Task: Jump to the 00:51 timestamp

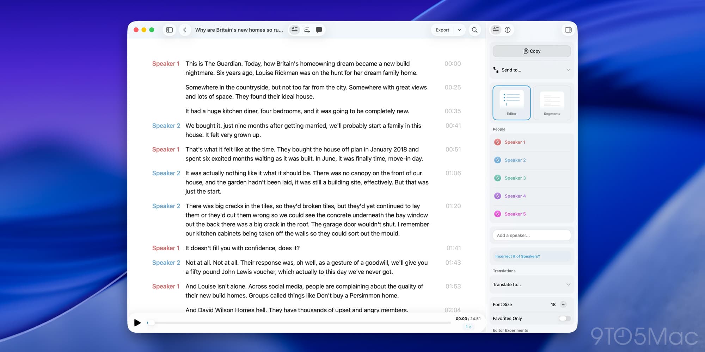Action: click(x=453, y=150)
